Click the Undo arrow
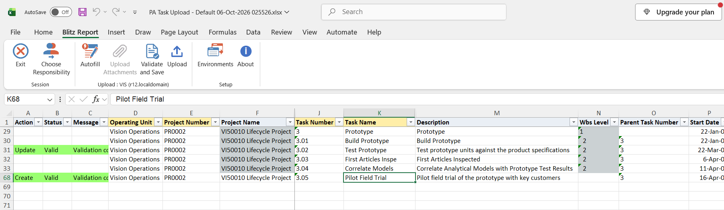This screenshot has height=210, width=724. point(96,12)
